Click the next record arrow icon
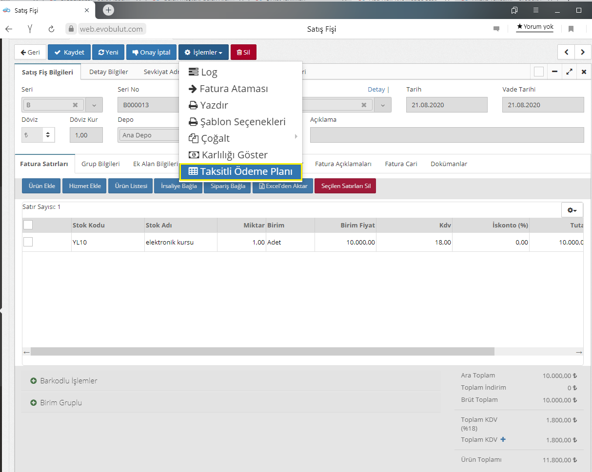This screenshot has height=472, width=592. click(x=582, y=52)
